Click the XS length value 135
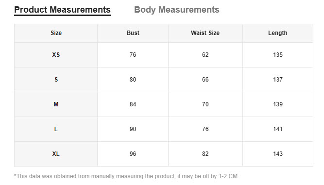324x185 pixels. click(x=278, y=55)
